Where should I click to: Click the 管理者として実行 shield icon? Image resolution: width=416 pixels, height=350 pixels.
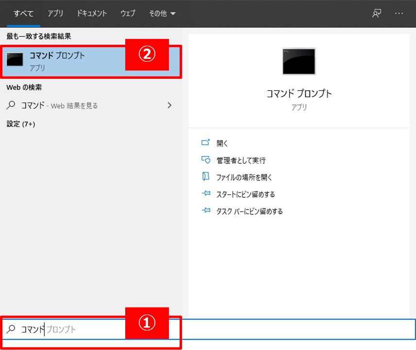[x=205, y=160]
